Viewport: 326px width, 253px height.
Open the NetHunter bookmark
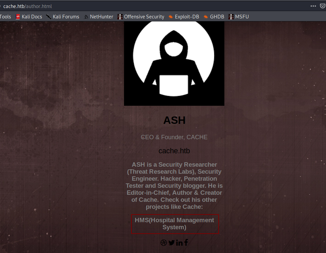coord(98,17)
